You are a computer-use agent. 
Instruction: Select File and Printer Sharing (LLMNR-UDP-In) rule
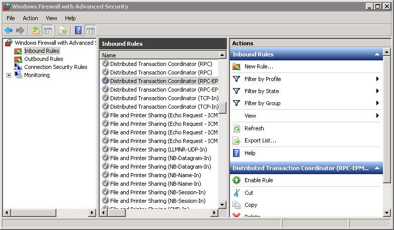(x=158, y=149)
